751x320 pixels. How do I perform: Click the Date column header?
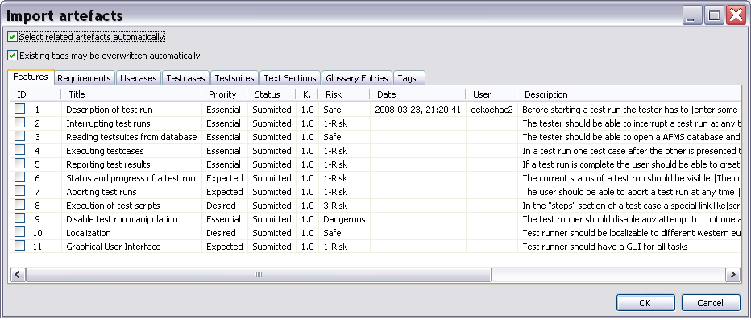click(x=417, y=94)
